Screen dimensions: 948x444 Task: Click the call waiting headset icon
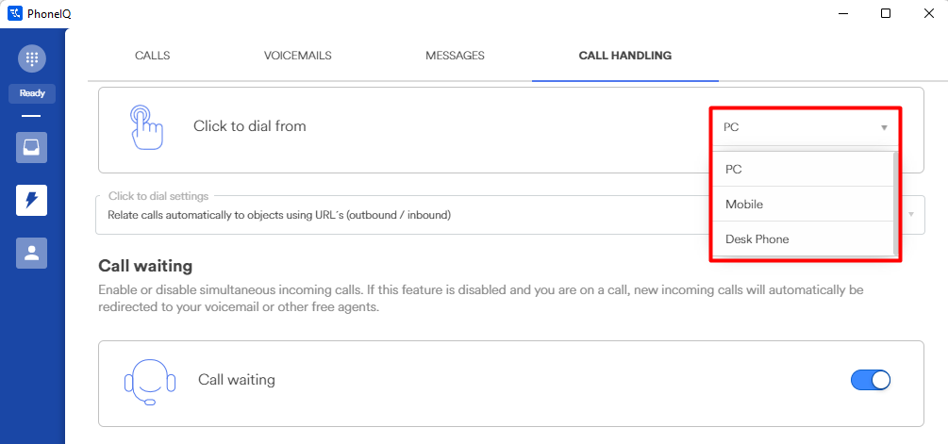[x=150, y=381]
